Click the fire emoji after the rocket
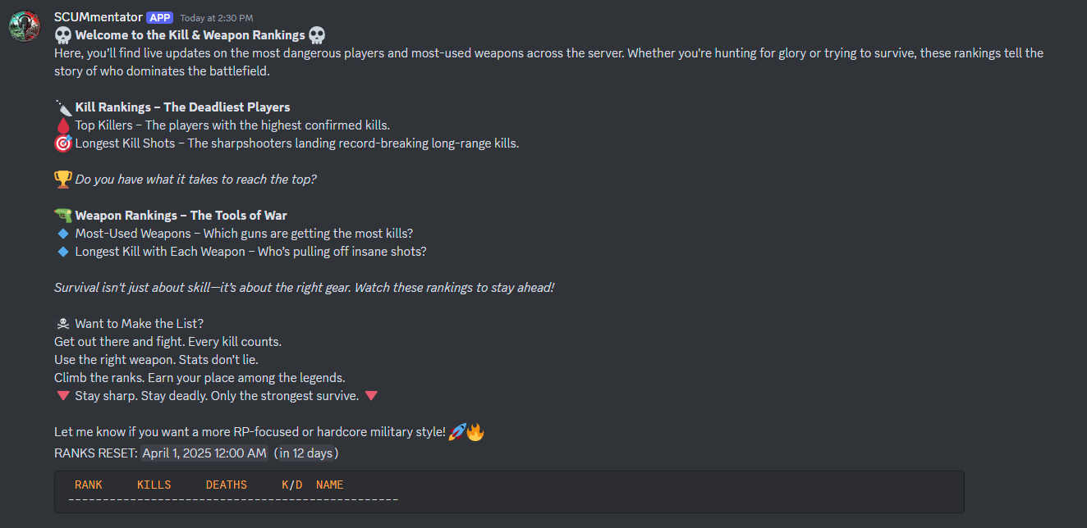 point(474,431)
